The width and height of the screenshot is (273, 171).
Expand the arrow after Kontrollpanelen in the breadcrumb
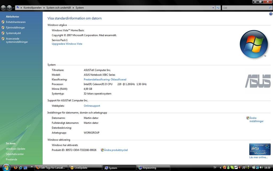click(x=44, y=8)
